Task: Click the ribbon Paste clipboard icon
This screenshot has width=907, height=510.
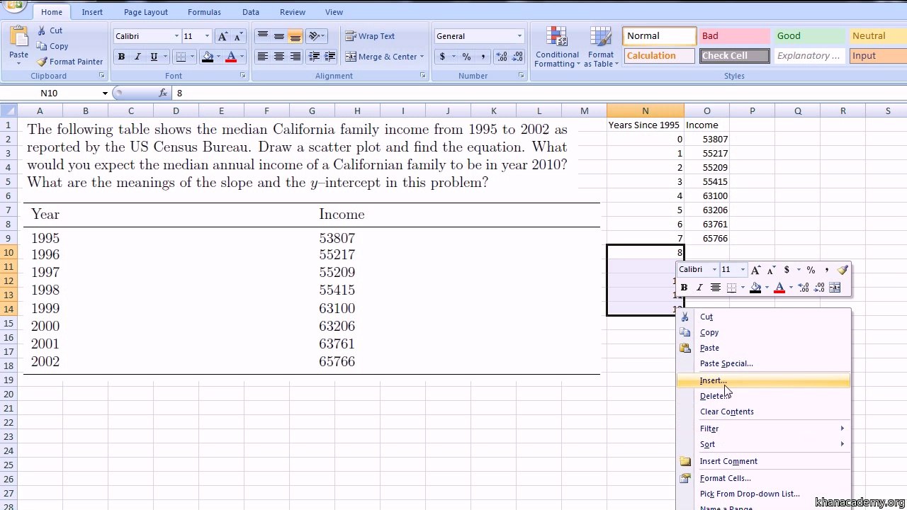Action: 19,36
